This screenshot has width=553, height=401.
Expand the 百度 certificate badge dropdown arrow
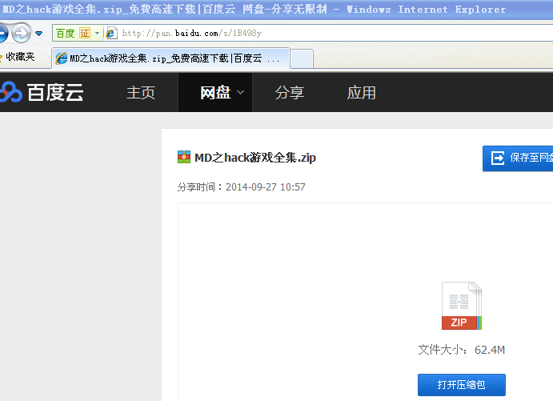[98, 33]
